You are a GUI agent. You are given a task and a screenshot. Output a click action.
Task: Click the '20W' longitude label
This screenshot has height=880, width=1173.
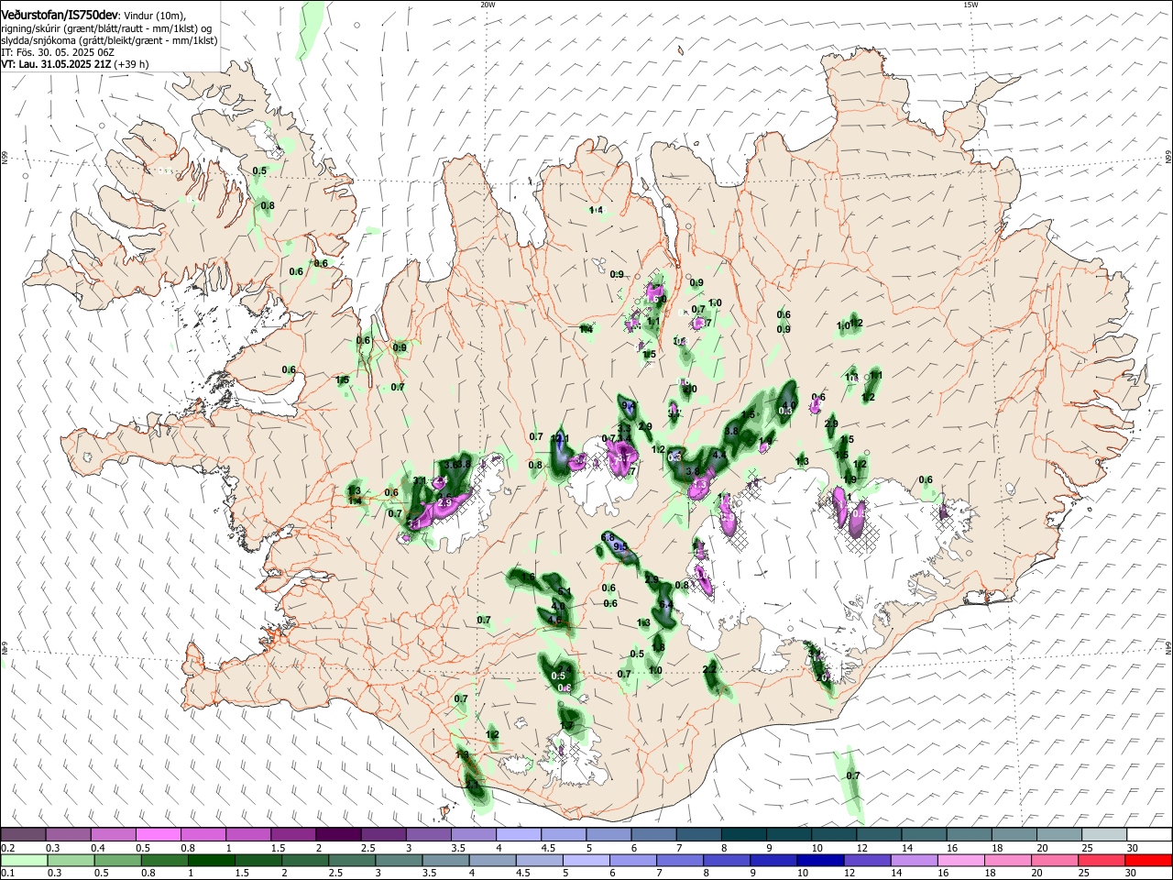click(488, 5)
